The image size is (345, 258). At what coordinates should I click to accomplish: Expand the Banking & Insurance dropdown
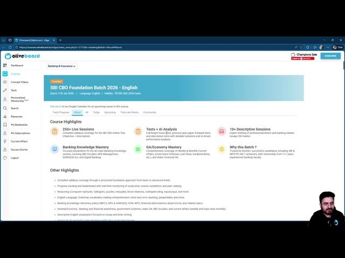coord(61,66)
